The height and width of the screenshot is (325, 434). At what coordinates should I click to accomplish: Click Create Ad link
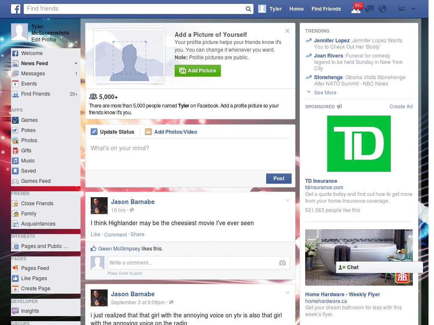coord(401,107)
